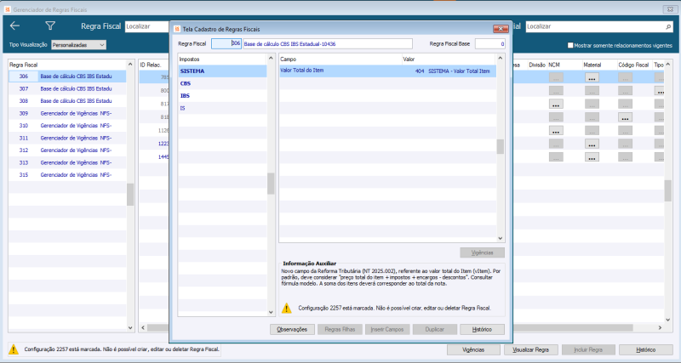Image resolution: width=681 pixels, height=363 pixels.
Task: Click the Valor column header
Action: [x=449, y=59]
